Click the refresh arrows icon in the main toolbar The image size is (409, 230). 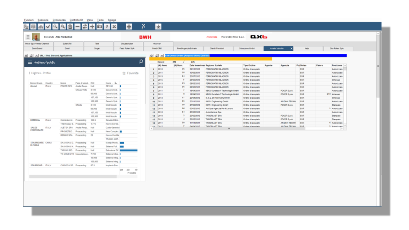coord(85,27)
